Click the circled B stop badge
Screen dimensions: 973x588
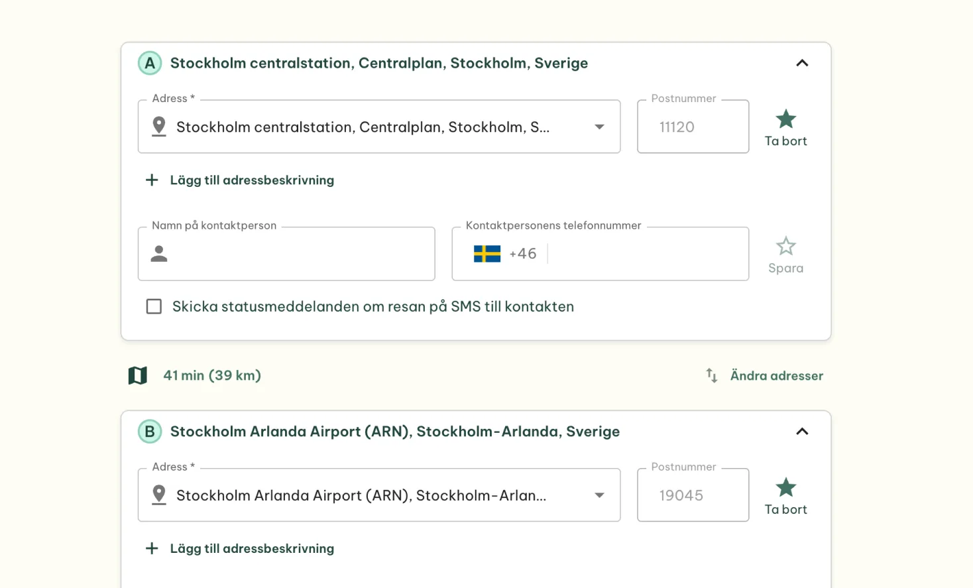[150, 432]
